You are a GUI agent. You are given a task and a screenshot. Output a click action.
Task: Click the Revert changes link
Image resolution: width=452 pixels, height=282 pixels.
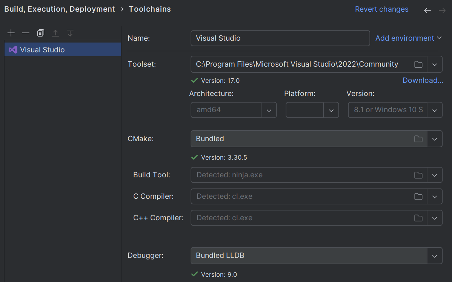pyautogui.click(x=382, y=9)
